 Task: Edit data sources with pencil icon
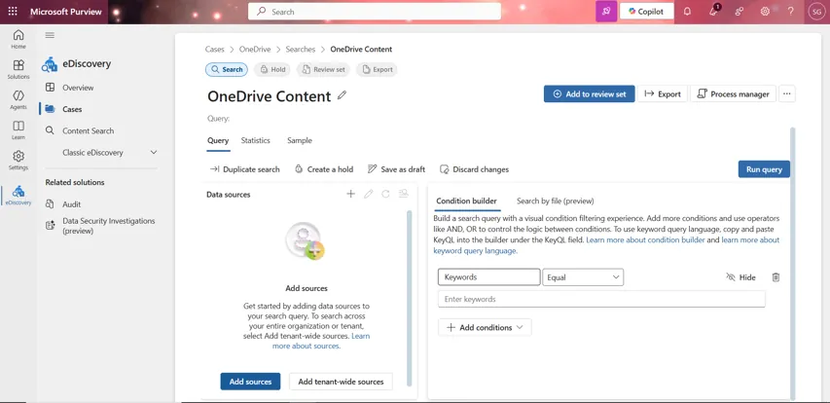[x=369, y=194]
